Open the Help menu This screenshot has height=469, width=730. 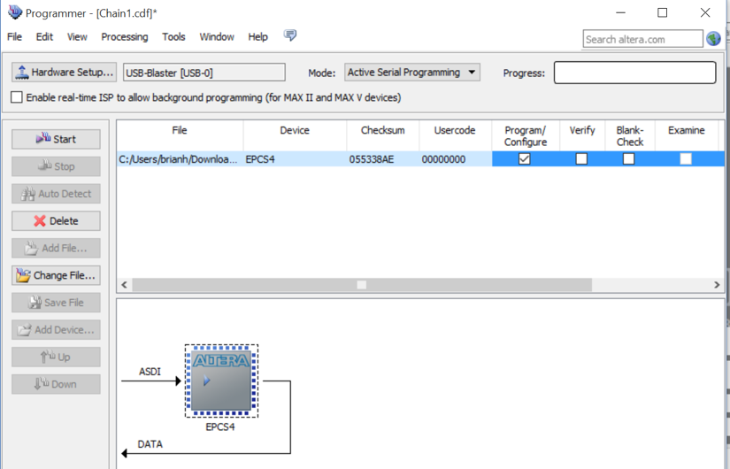tap(257, 37)
